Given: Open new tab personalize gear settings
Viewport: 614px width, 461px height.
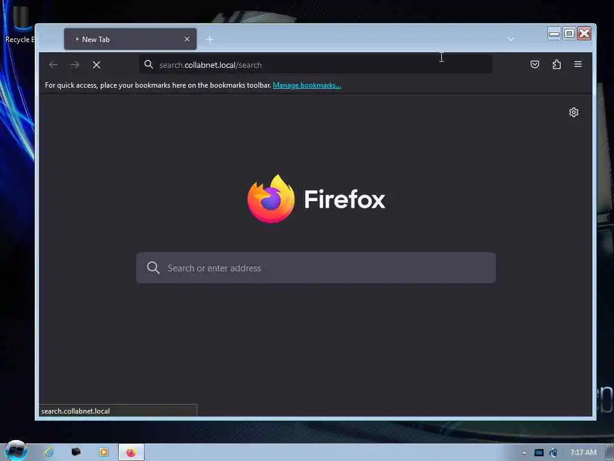Looking at the screenshot, I should (x=573, y=112).
